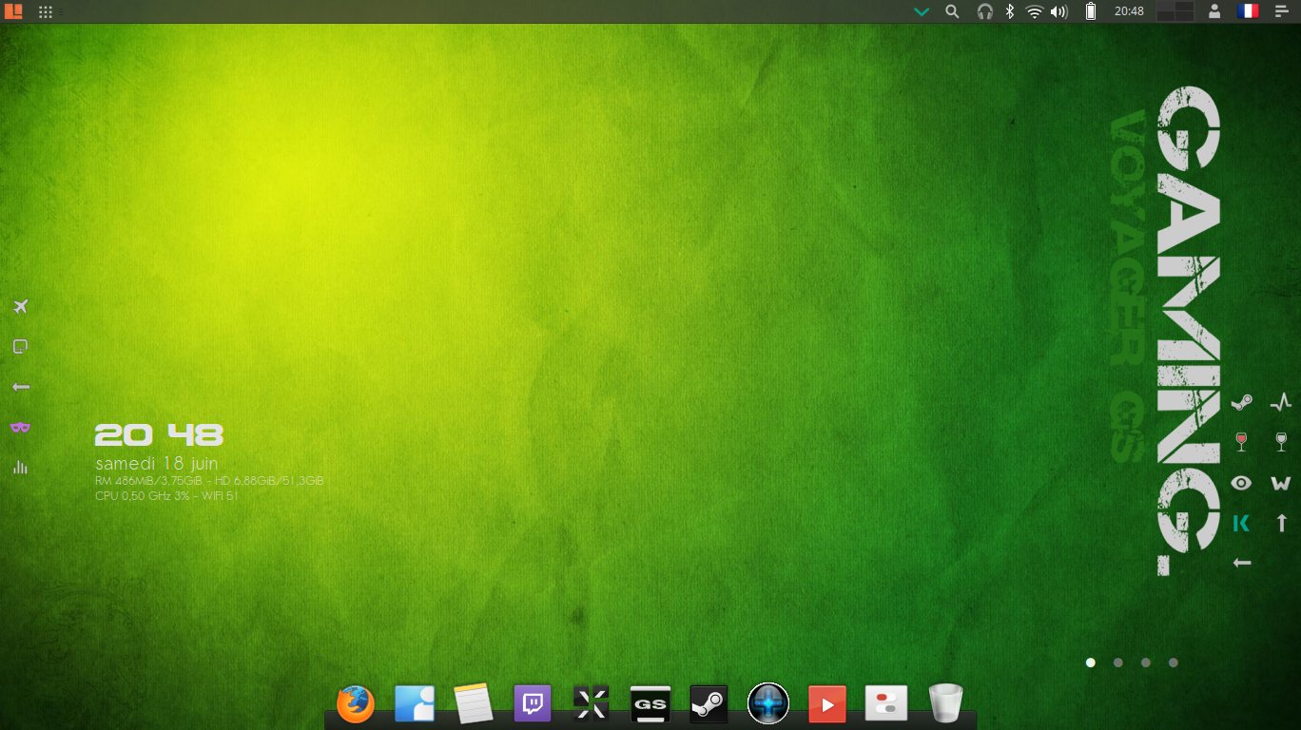Viewport: 1301px width, 730px height.
Task: Open the Trash in the dock
Action: pos(945,704)
